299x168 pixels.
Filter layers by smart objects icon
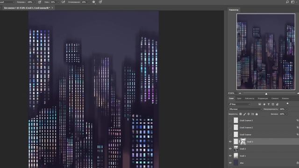(x=277, y=104)
